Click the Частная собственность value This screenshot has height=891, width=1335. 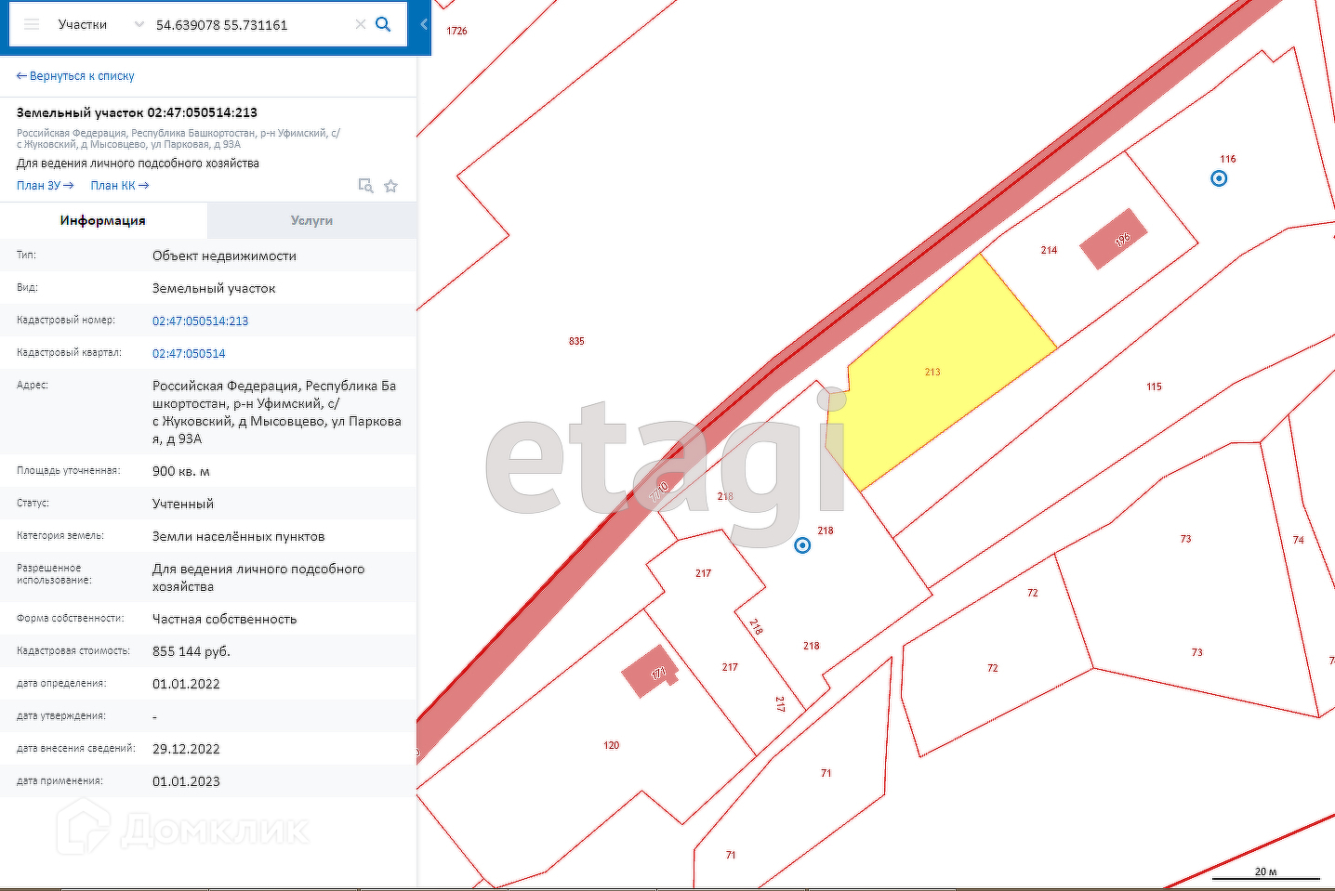(225, 619)
